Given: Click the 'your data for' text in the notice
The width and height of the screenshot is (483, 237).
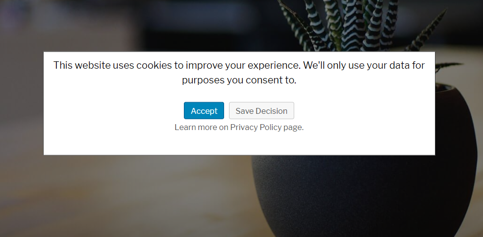Looking at the screenshot, I should point(396,65).
